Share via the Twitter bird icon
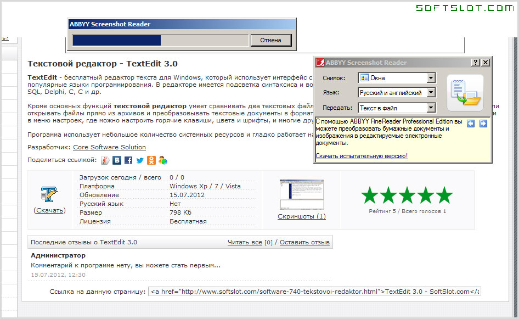 [140, 160]
